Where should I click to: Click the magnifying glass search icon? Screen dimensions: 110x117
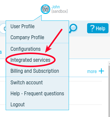[73, 29]
